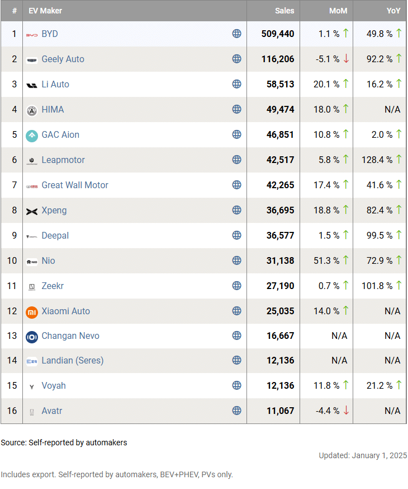Open the Leapmotor link
The width and height of the screenshot is (408, 489).
click(x=63, y=160)
